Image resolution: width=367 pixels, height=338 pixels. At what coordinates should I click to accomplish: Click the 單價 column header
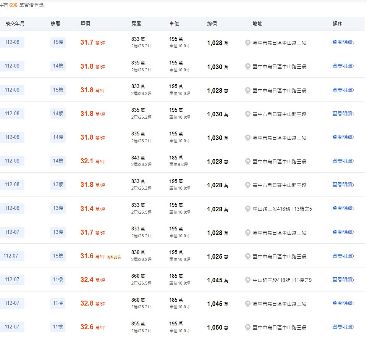[x=85, y=24]
